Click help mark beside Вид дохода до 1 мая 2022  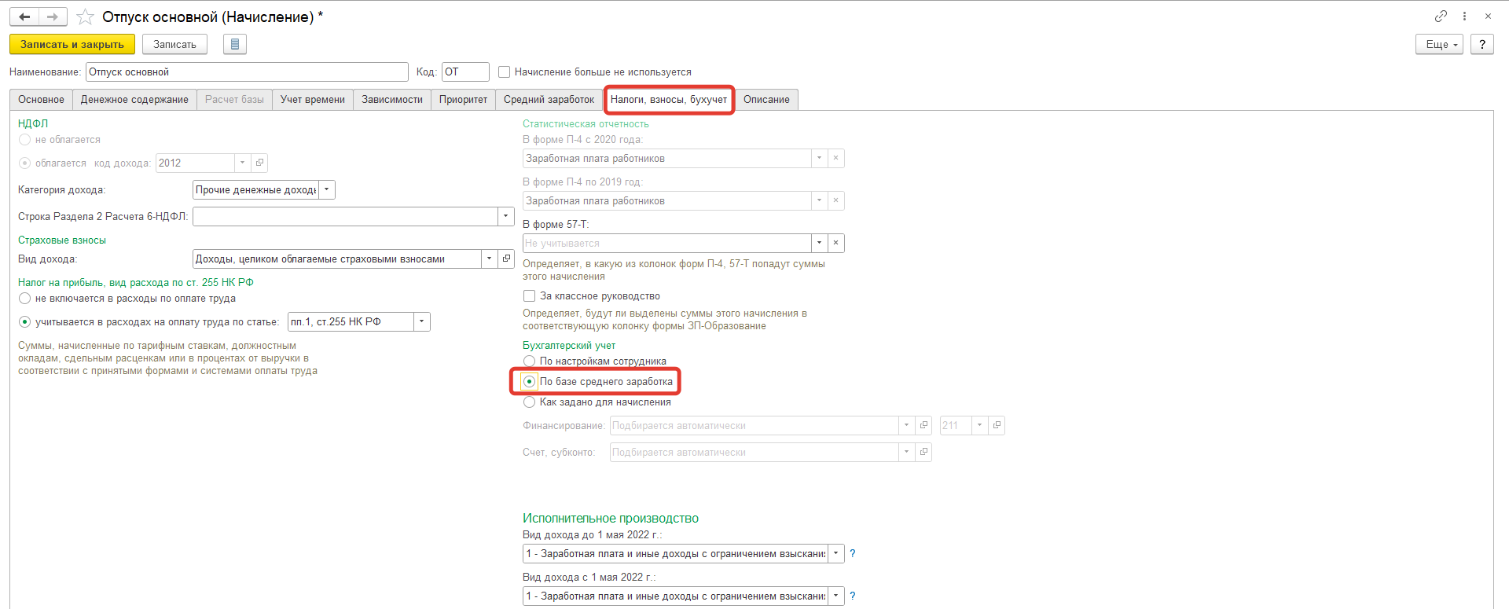pos(853,554)
